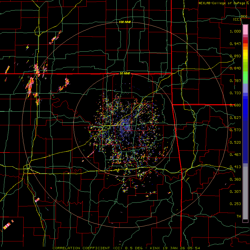
Task: Select the 0.573 scale value
Action: (x=235, y=130)
